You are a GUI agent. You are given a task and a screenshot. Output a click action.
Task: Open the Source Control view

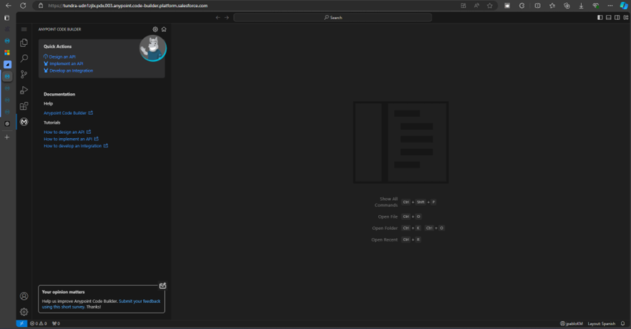(x=24, y=74)
